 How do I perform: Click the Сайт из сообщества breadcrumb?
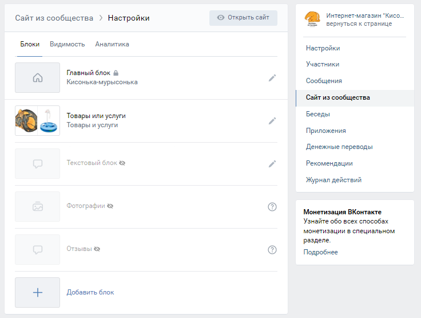point(54,18)
